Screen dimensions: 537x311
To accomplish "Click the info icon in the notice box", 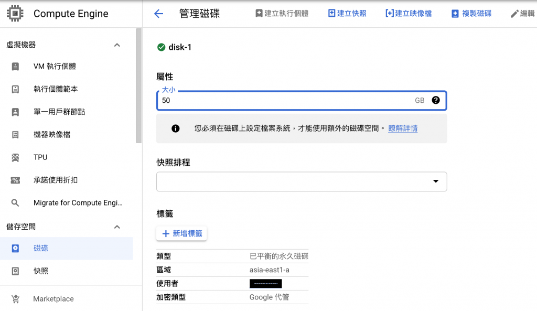I will click(x=175, y=128).
